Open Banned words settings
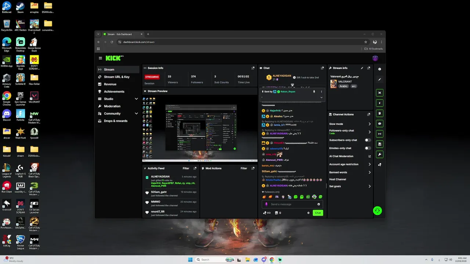Image resolution: width=470 pixels, height=264 pixels. [350, 172]
